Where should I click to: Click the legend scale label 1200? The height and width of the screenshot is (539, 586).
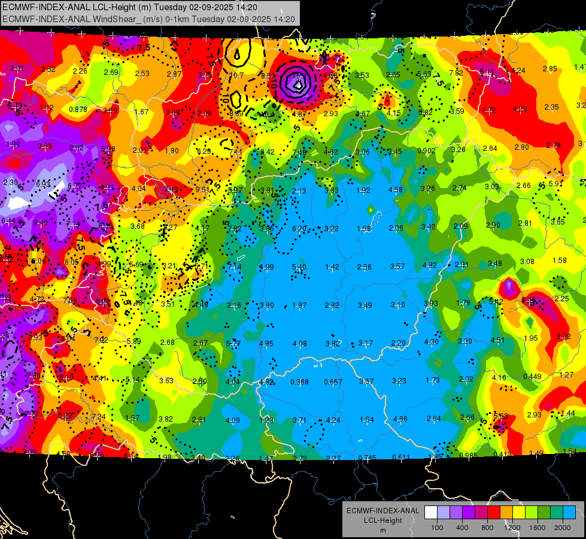pyautogui.click(x=512, y=528)
